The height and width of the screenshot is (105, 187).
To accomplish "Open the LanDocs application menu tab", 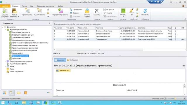I will (5, 6).
